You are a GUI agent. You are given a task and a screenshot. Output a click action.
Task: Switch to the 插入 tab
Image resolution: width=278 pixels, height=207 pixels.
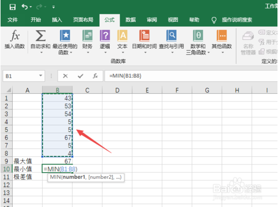[x=57, y=20]
